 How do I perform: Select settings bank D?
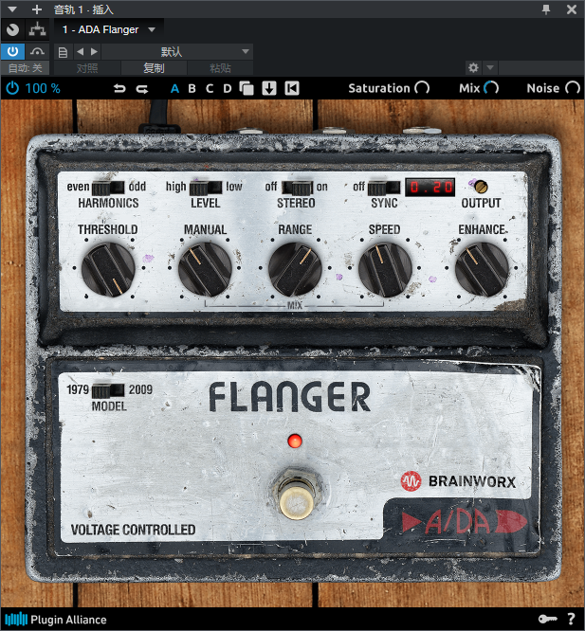coord(228,88)
